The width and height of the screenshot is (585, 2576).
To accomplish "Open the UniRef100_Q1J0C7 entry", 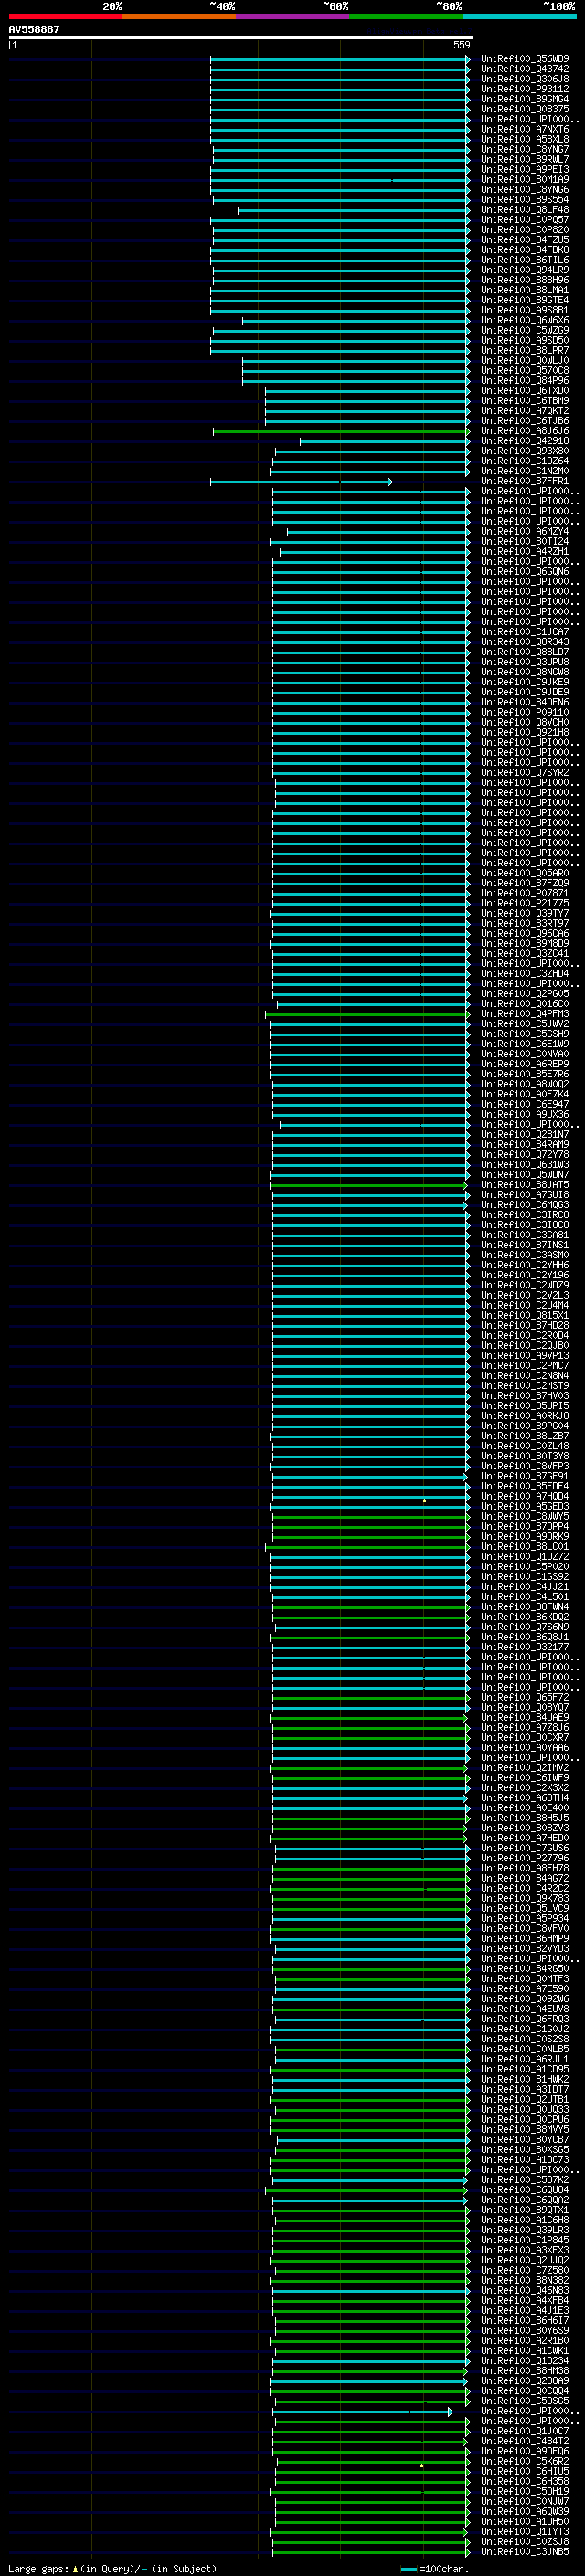I will point(525,2431).
